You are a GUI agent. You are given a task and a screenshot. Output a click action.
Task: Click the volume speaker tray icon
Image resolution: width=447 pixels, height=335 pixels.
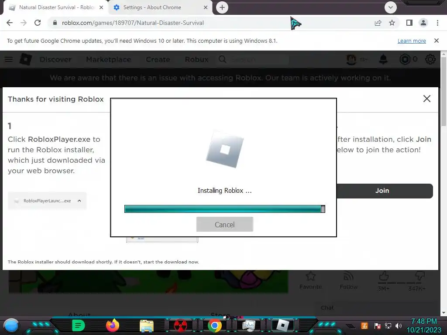click(x=399, y=325)
